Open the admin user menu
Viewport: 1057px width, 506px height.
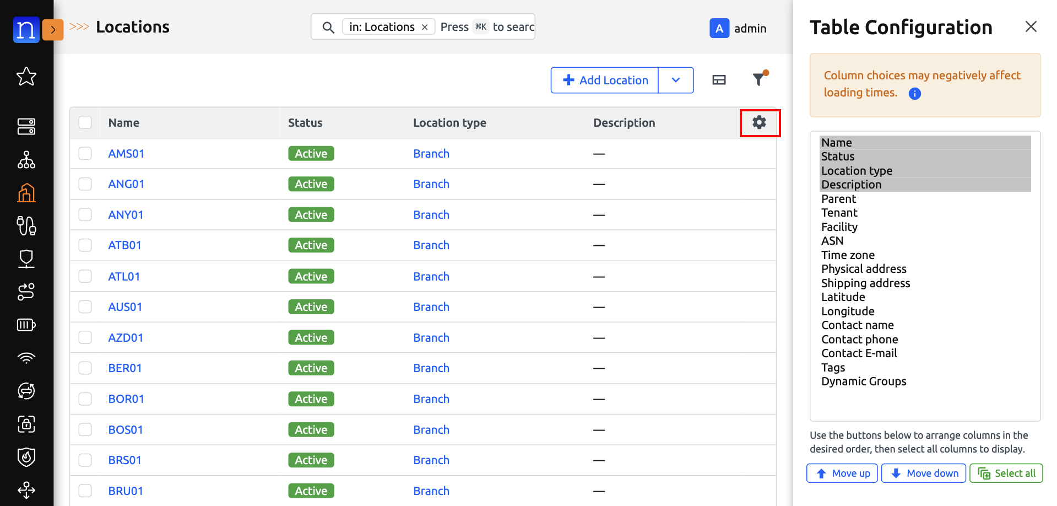(738, 28)
